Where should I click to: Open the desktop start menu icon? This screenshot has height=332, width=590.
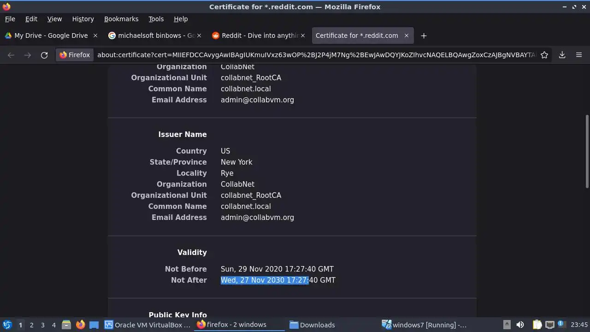point(7,325)
